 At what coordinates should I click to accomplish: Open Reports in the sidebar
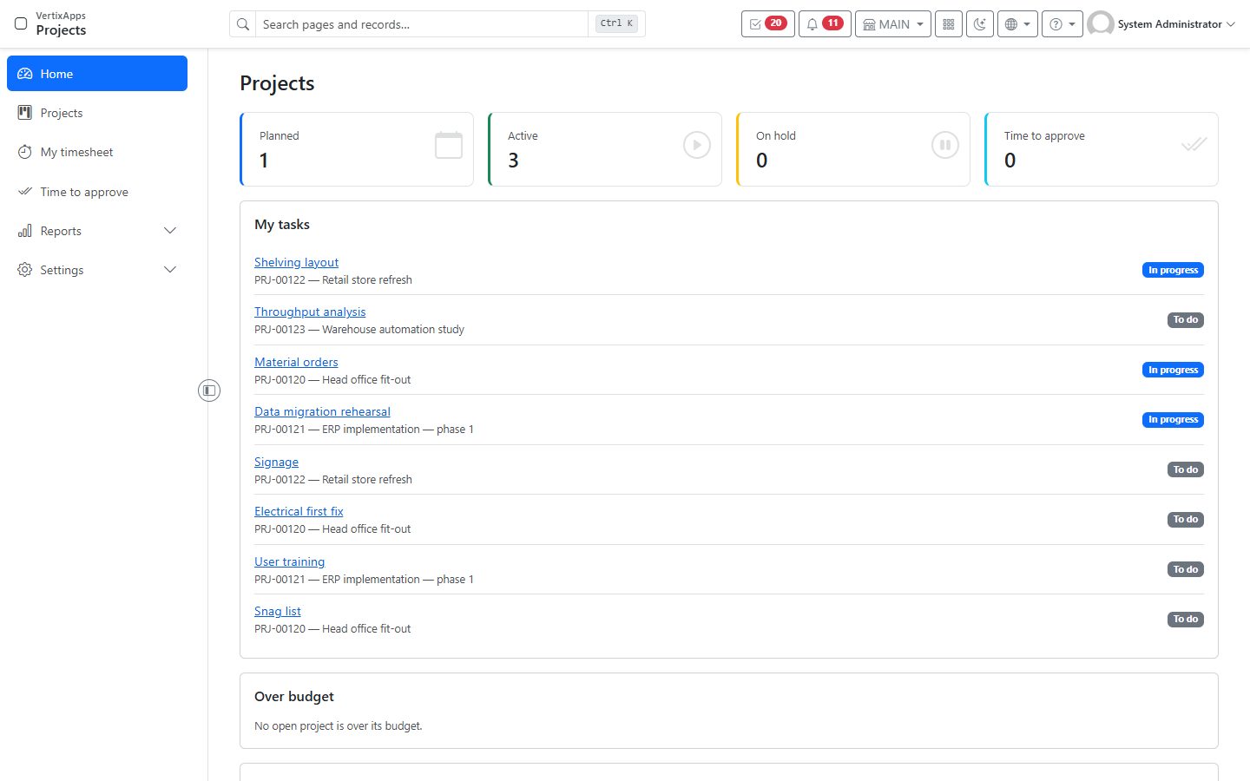point(97,231)
